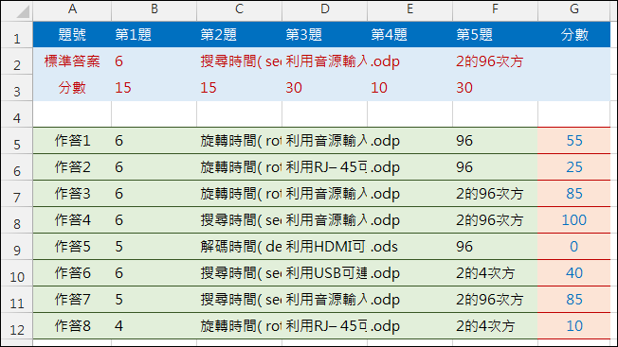The width and height of the screenshot is (618, 347).
Task: Select row 6 header
Action: pyautogui.click(x=17, y=167)
